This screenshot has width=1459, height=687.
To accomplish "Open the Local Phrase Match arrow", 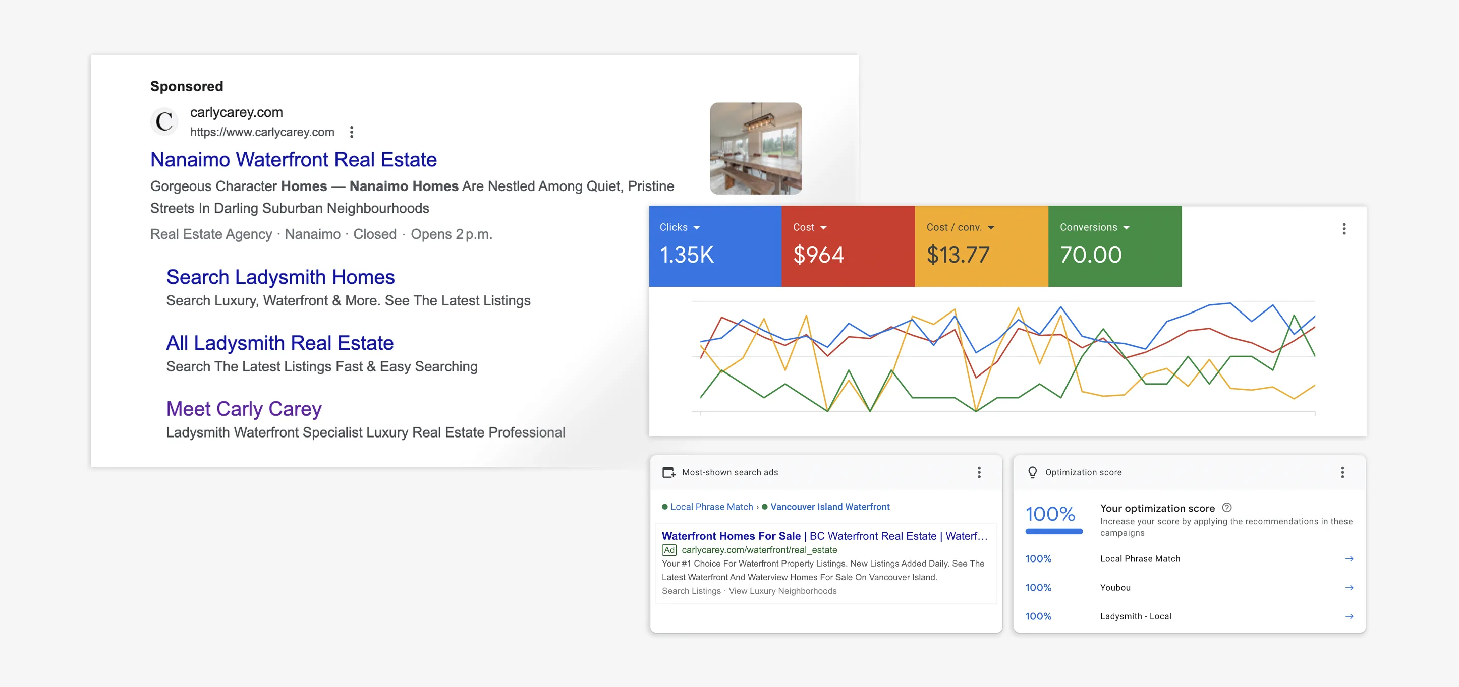I will (x=1349, y=558).
